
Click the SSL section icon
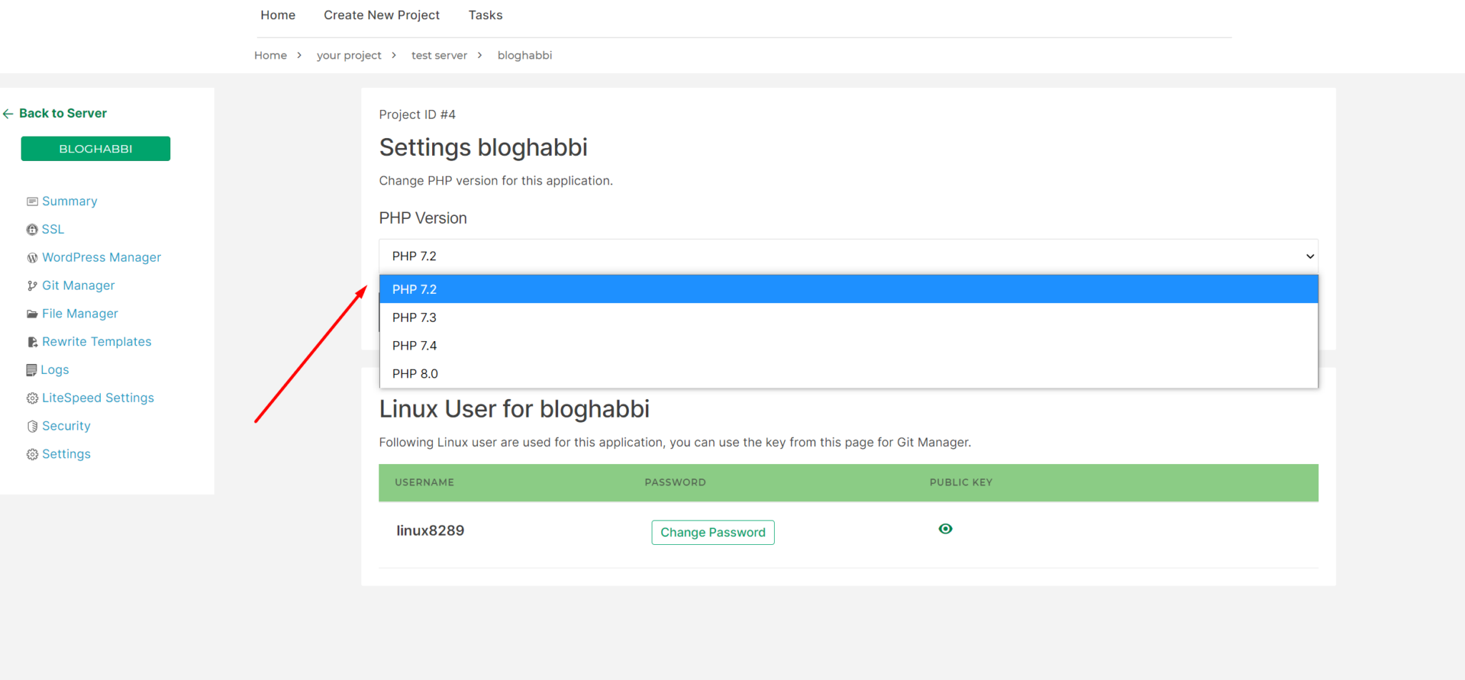32,229
